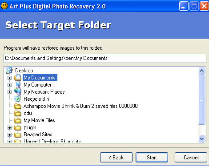Click the target folder path field
The image size is (209, 166).
[105, 58]
